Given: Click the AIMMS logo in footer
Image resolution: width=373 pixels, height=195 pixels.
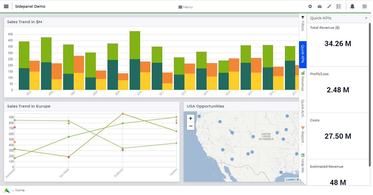Looking at the screenshot, I should 7,190.
